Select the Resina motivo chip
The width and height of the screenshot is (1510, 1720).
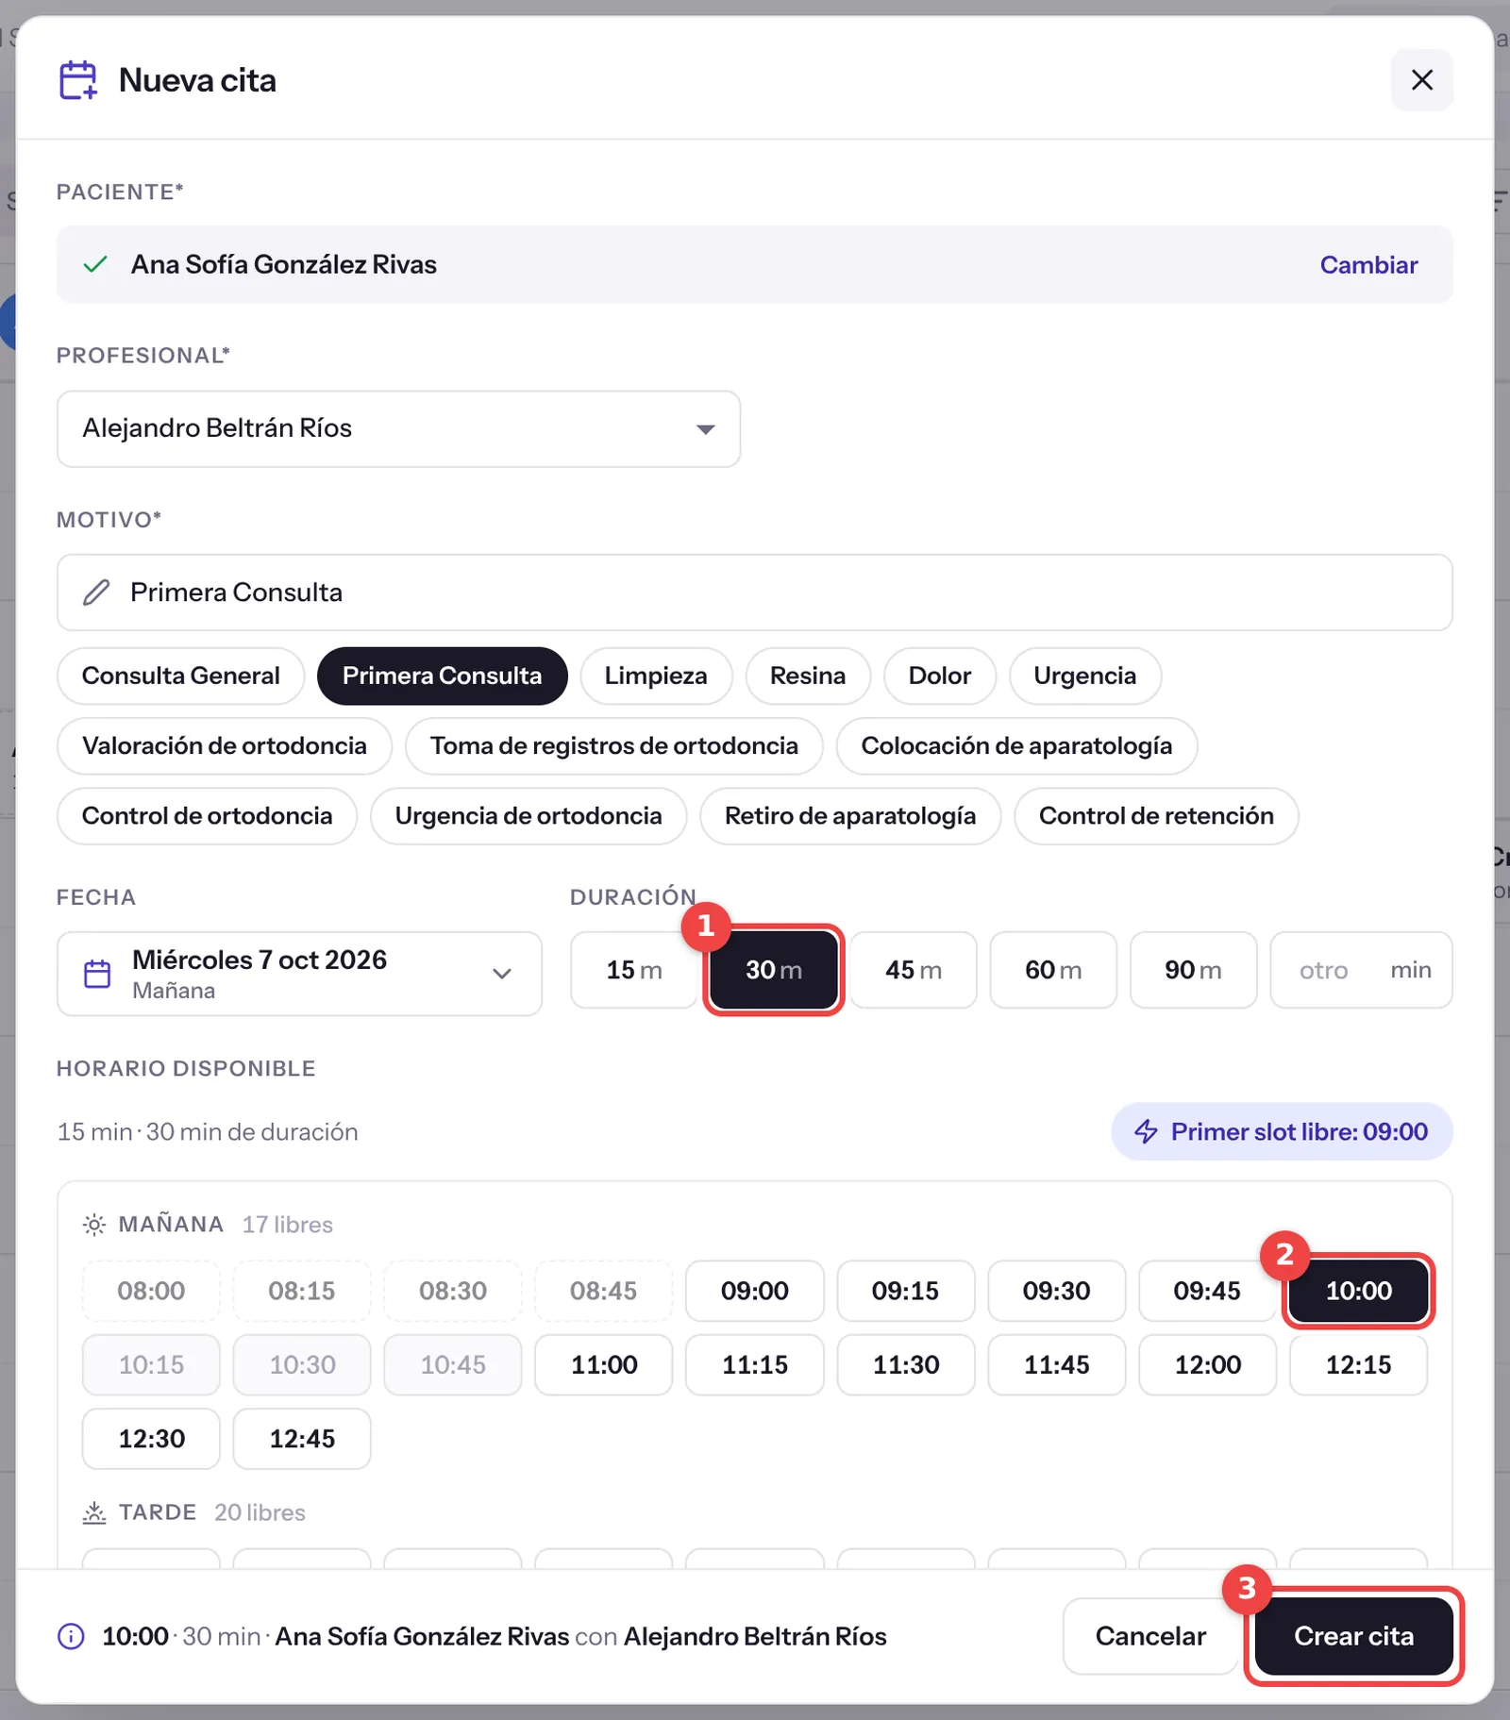pyautogui.click(x=808, y=676)
